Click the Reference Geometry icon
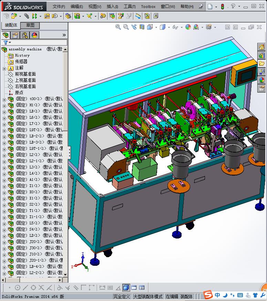This screenshot has height=301, width=267. click(90, 16)
